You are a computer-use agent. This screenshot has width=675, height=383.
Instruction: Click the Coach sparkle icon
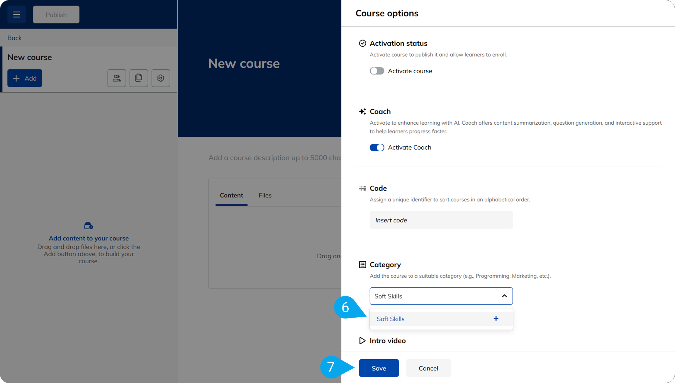coord(362,111)
